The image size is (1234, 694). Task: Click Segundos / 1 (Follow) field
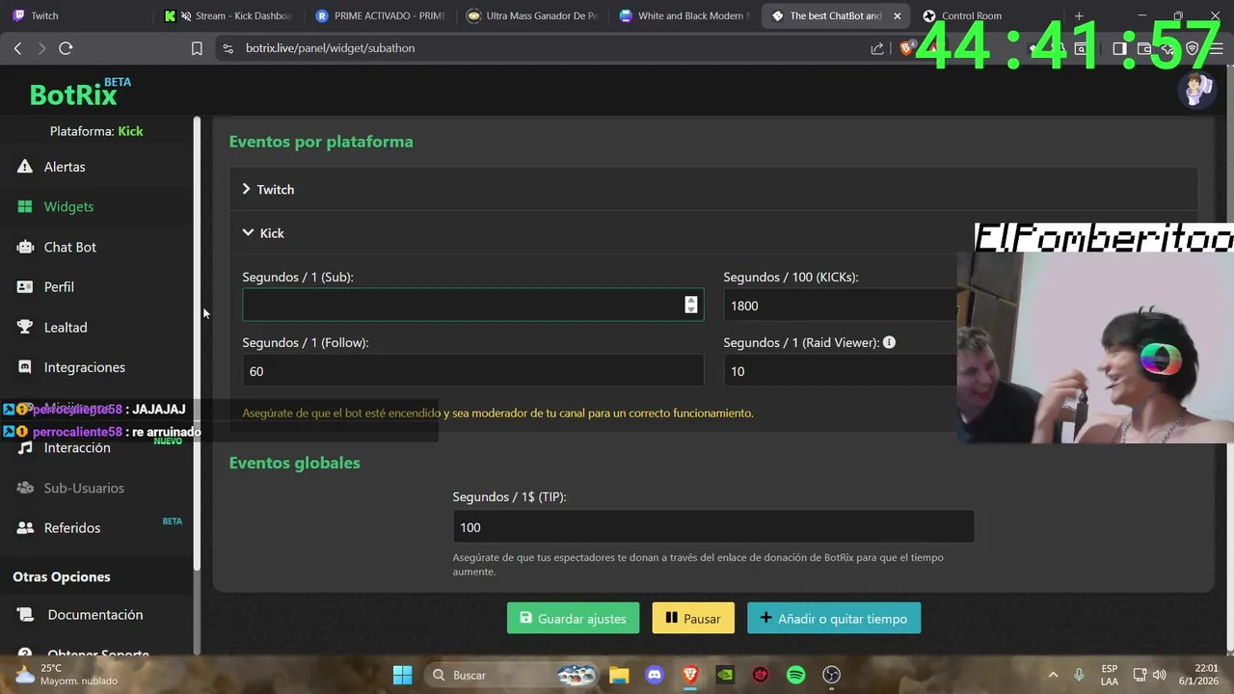tap(472, 371)
